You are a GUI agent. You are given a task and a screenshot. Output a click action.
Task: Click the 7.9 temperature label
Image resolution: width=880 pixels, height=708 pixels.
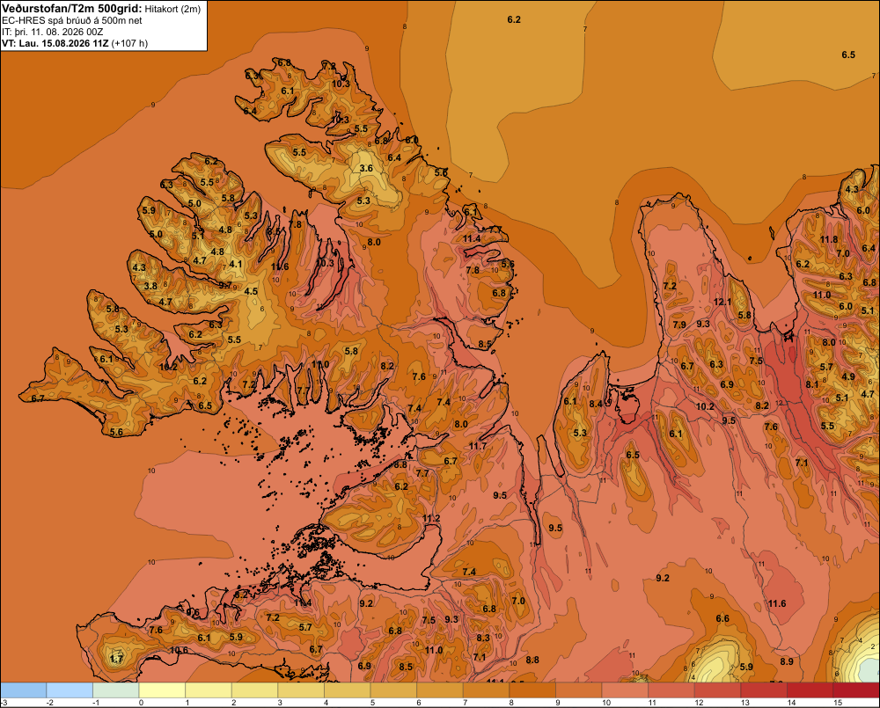[x=679, y=325]
